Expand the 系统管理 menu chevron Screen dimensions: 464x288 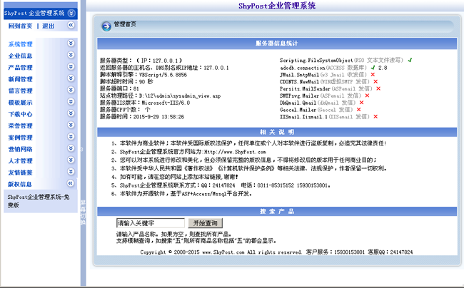pyautogui.click(x=71, y=43)
